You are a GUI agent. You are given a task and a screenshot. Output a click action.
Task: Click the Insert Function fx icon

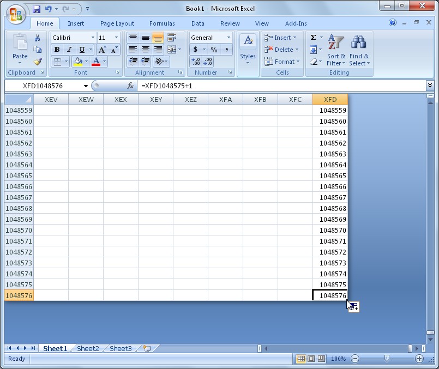pyautogui.click(x=130, y=86)
